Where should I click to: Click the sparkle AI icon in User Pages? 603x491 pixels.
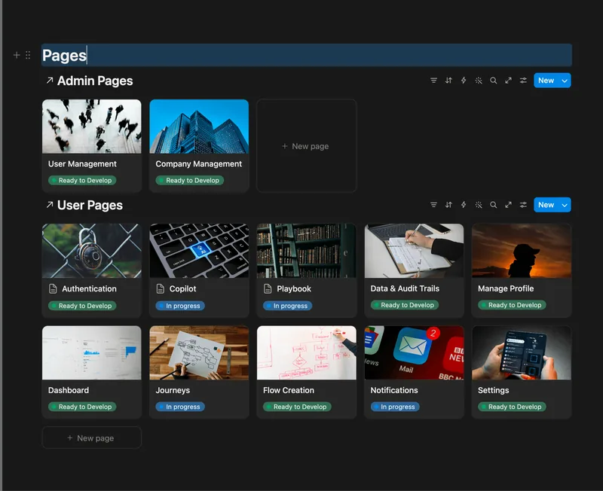click(x=479, y=205)
